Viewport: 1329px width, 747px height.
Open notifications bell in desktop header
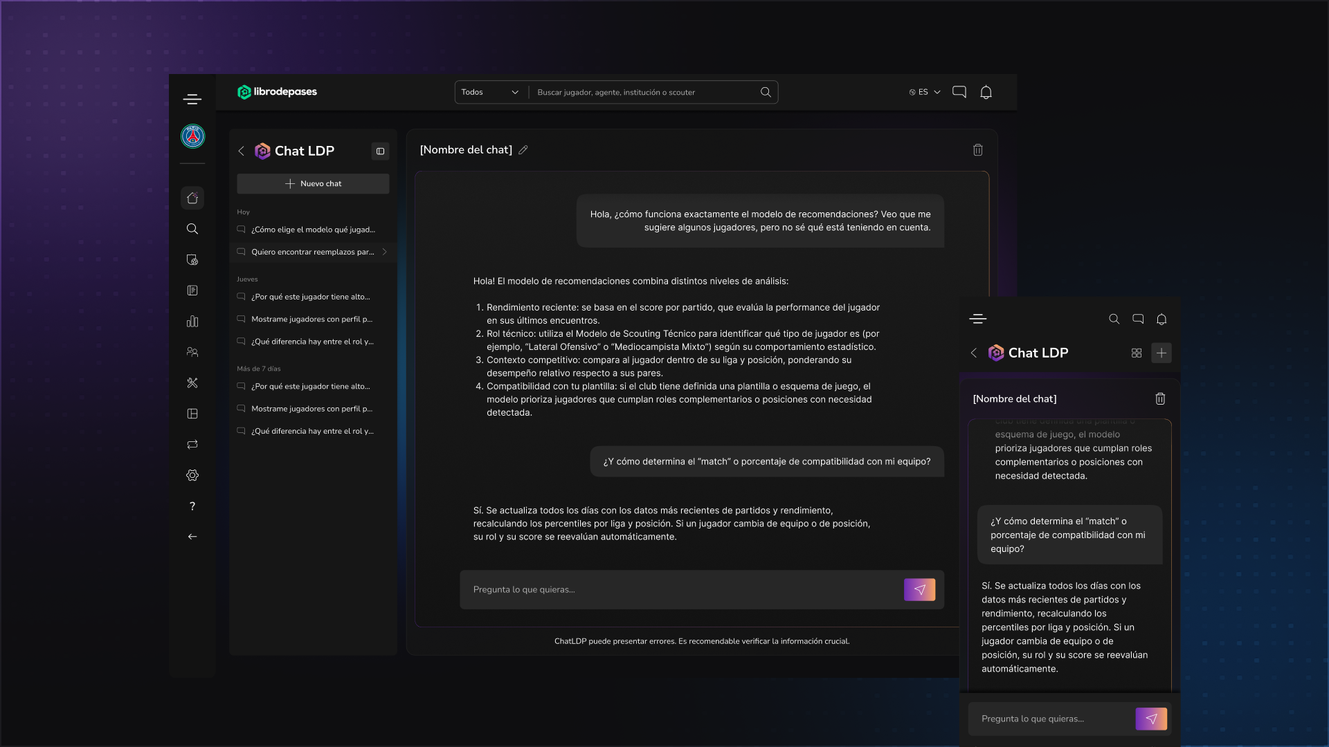pyautogui.click(x=986, y=92)
